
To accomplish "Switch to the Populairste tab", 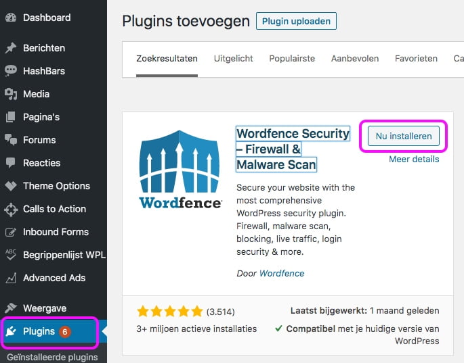I will [x=292, y=59].
